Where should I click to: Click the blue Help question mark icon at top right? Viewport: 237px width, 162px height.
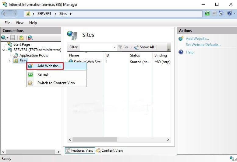[x=230, y=13]
